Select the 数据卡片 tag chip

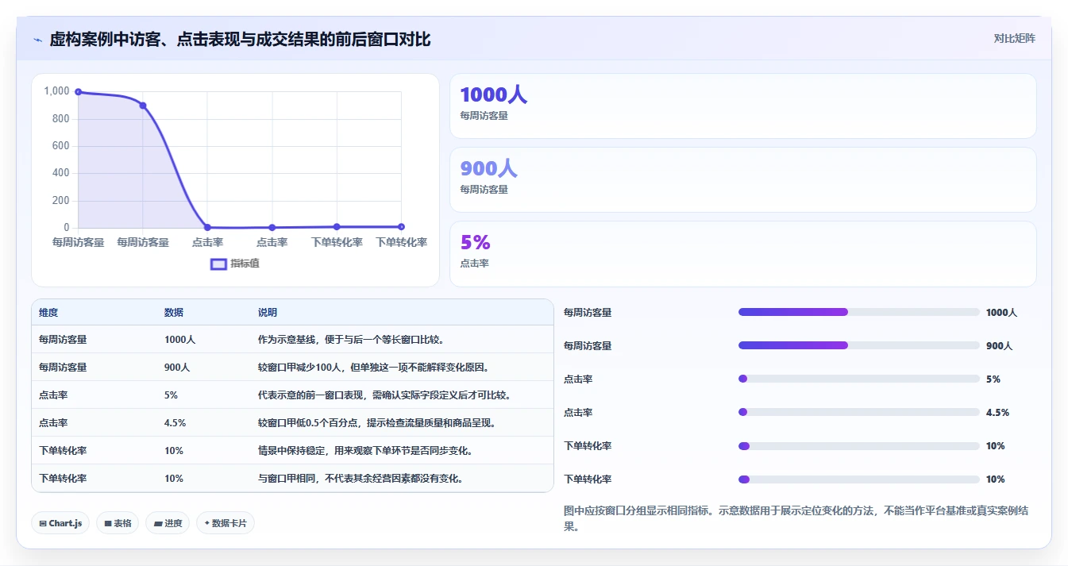click(x=226, y=523)
